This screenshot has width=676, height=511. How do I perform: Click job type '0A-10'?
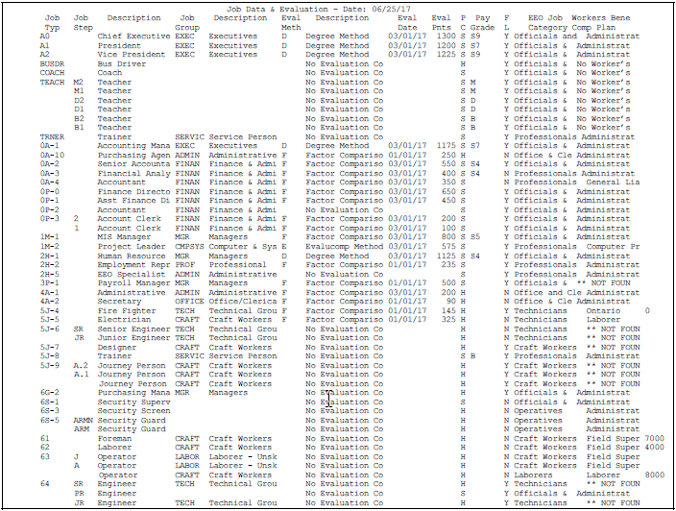click(x=52, y=156)
